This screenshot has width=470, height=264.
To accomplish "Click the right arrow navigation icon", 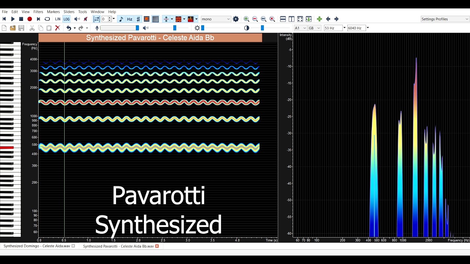I will click(x=336, y=19).
